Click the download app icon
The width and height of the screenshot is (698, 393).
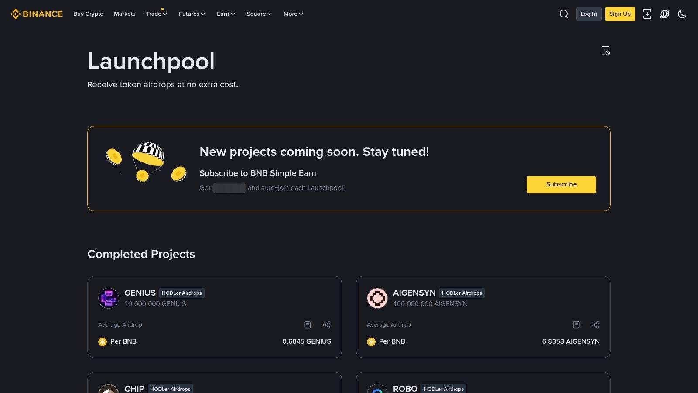point(647,14)
